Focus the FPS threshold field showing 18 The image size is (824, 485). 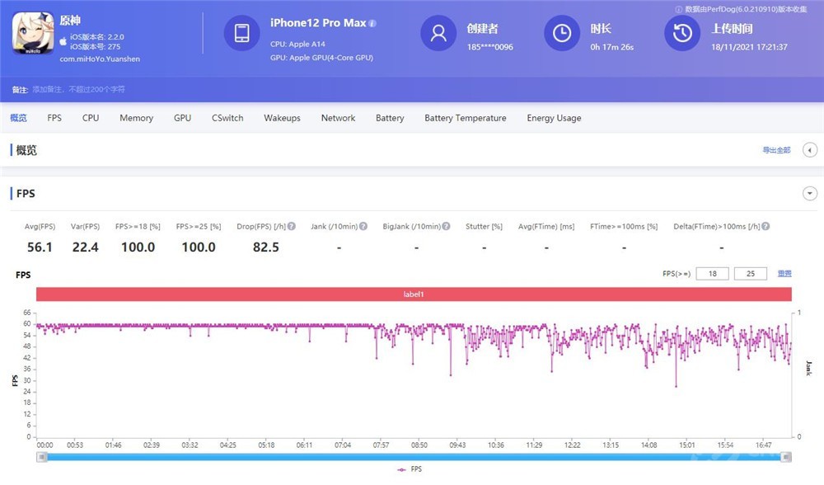click(x=712, y=274)
